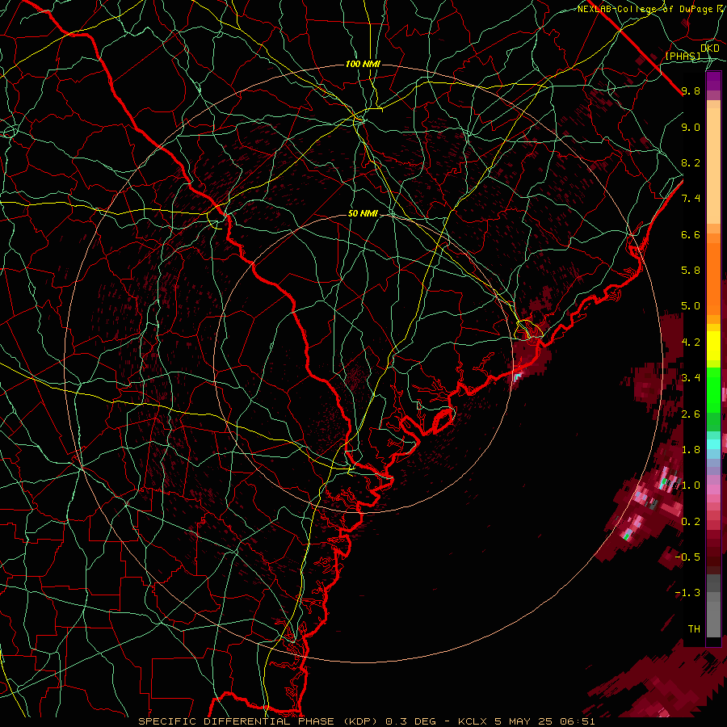The width and height of the screenshot is (727, 727).
Task: Pick the orange segment of the color bar
Action: click(713, 278)
